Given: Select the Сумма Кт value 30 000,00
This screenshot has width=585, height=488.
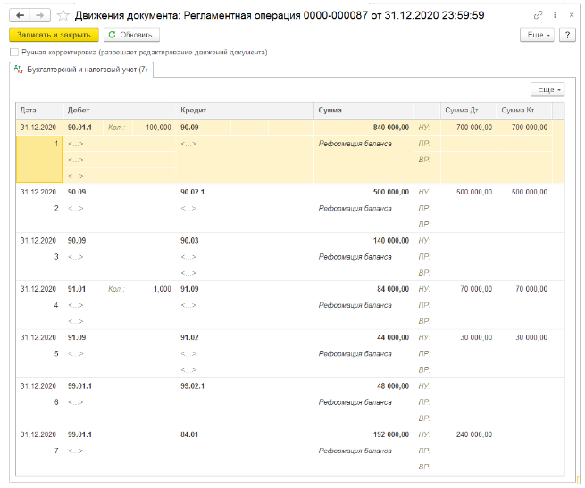Looking at the screenshot, I should click(531, 337).
